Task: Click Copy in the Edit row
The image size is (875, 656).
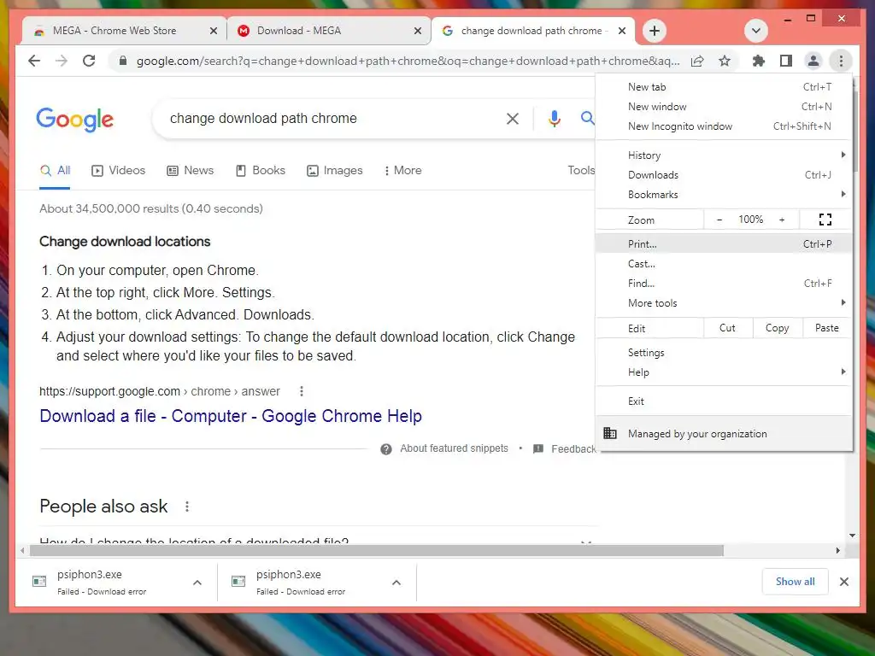Action: [x=778, y=328]
